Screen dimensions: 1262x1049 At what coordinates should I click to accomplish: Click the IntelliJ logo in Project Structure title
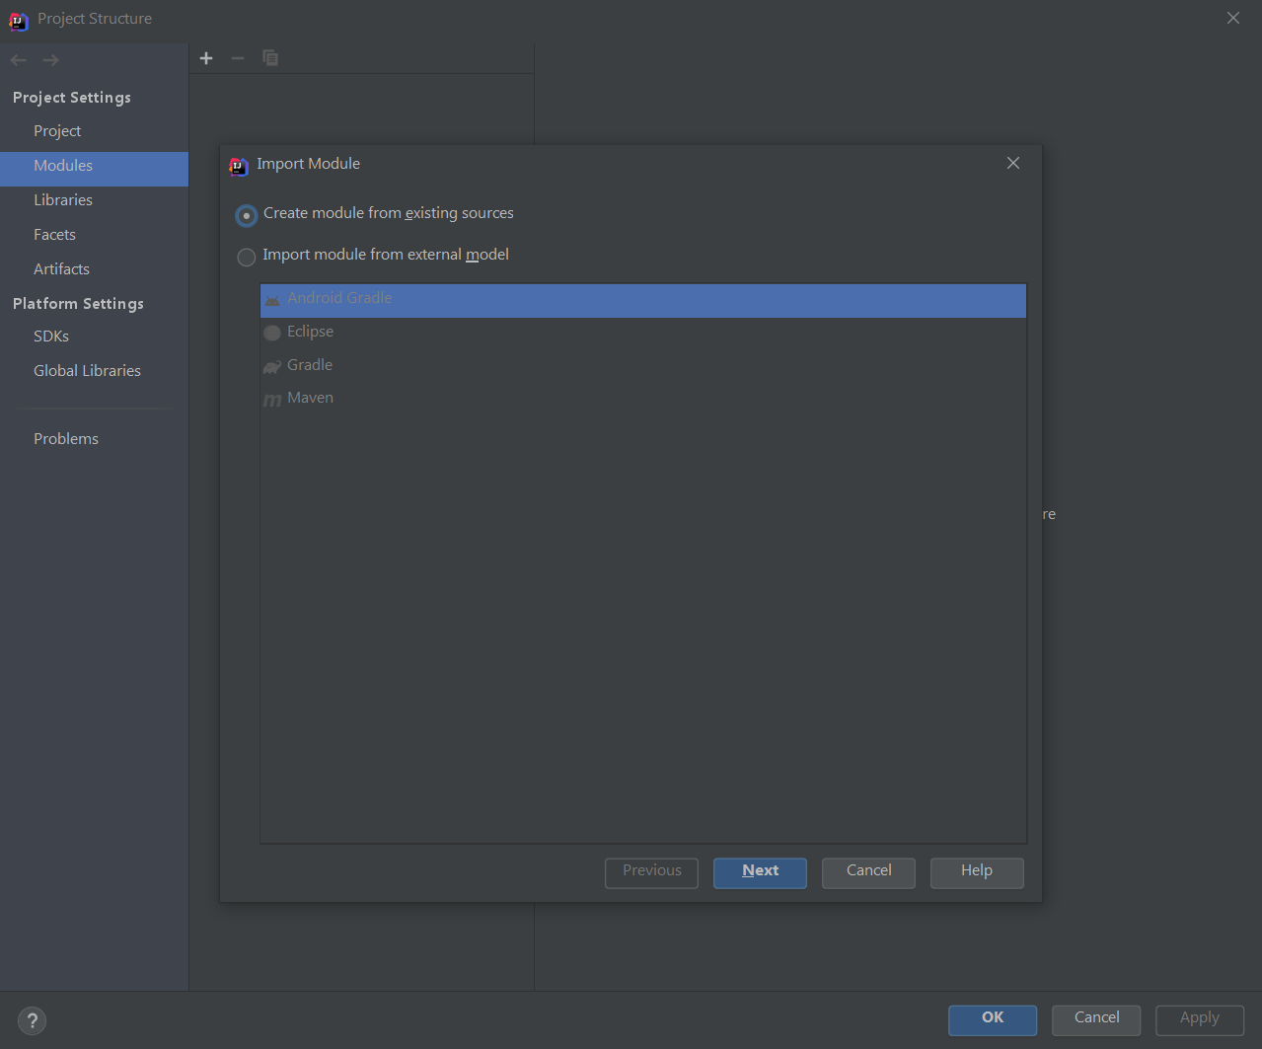tap(19, 21)
